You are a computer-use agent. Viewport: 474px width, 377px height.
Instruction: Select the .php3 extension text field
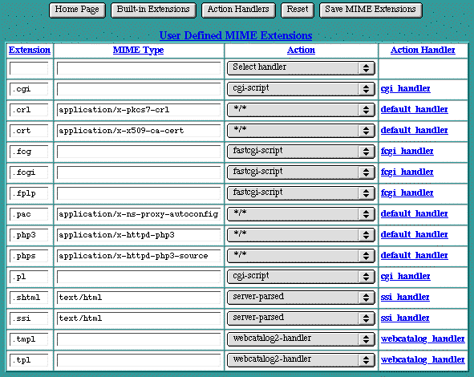coord(29,235)
